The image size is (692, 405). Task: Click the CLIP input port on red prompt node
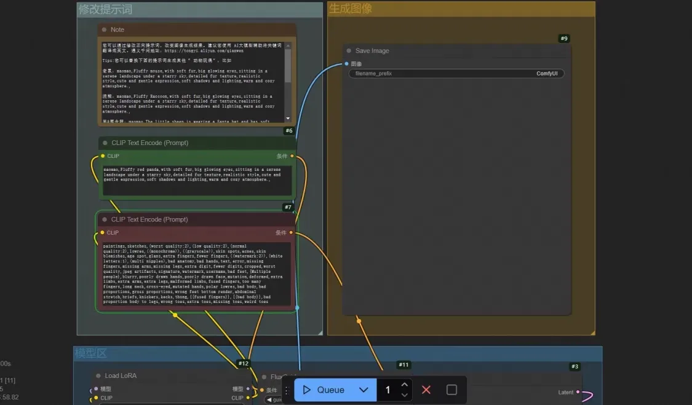tap(102, 232)
